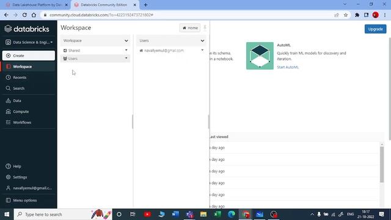Select the Users folder in Workspace column
Viewport: 391px width, 220px height.
click(95, 59)
